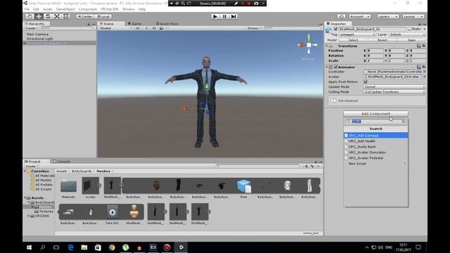The width and height of the screenshot is (450, 253).
Task: Open the Layout dropdown
Action: click(x=413, y=16)
